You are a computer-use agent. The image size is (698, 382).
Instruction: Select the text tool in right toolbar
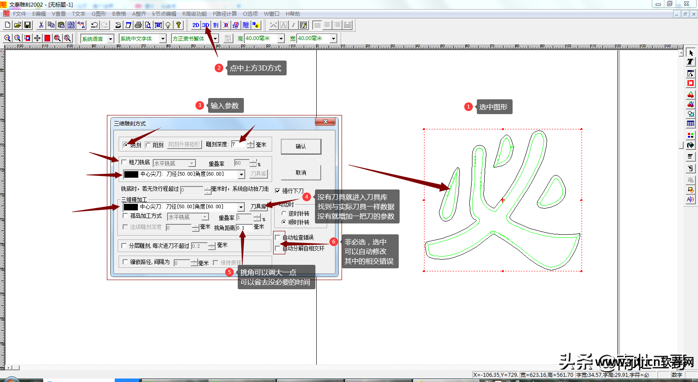click(x=690, y=62)
